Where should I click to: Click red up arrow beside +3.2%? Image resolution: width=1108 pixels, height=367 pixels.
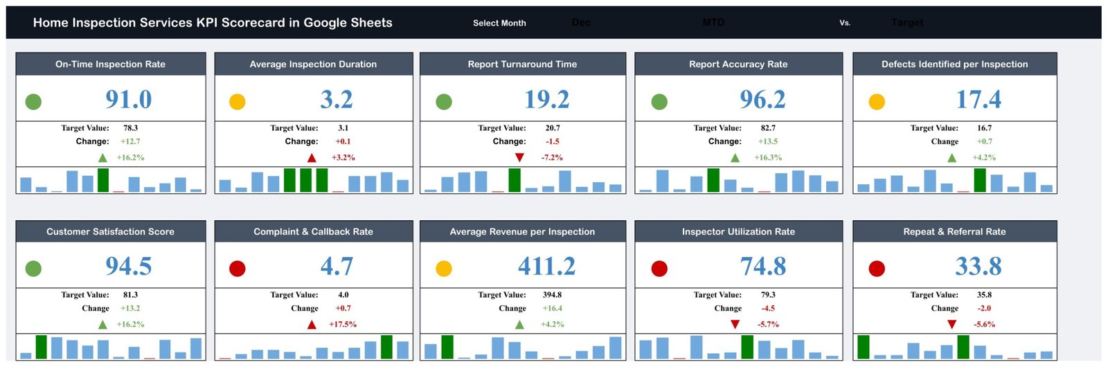click(x=312, y=158)
